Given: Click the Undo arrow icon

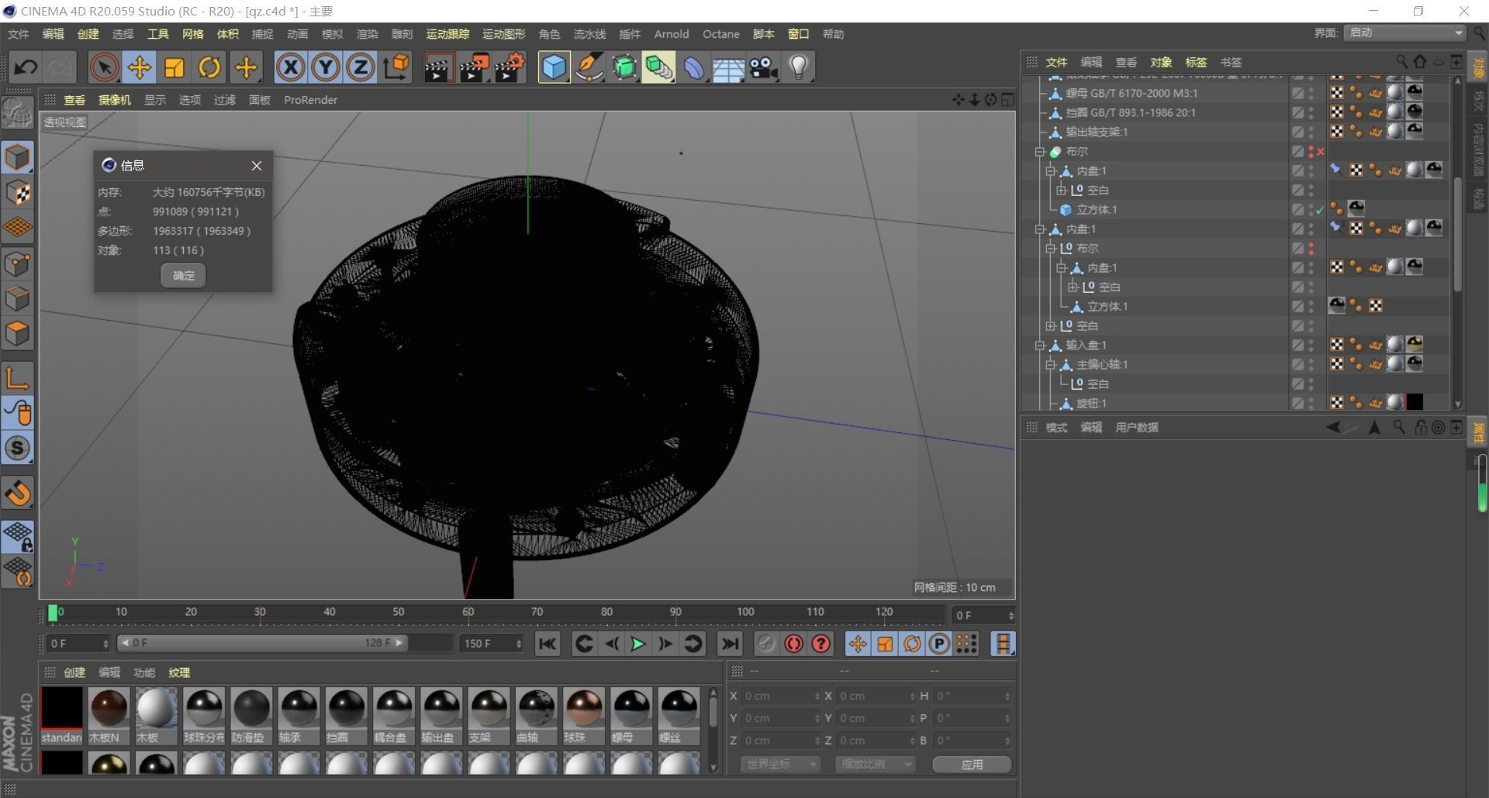Looking at the screenshot, I should tap(25, 67).
